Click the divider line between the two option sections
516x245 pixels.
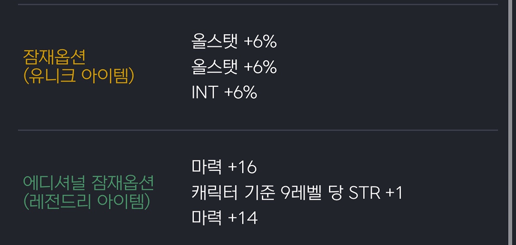(x=258, y=130)
